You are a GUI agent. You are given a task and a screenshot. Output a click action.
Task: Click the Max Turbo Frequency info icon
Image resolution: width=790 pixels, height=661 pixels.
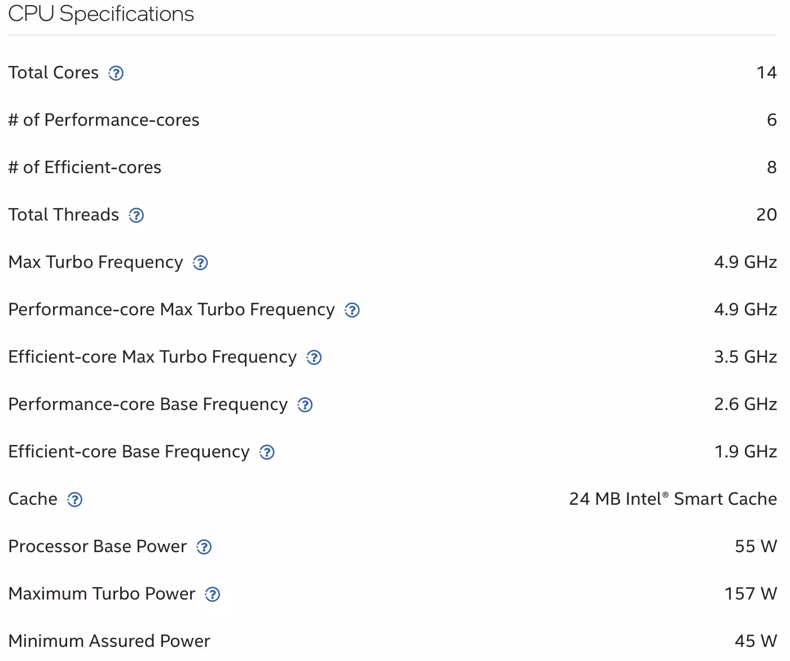(x=200, y=263)
